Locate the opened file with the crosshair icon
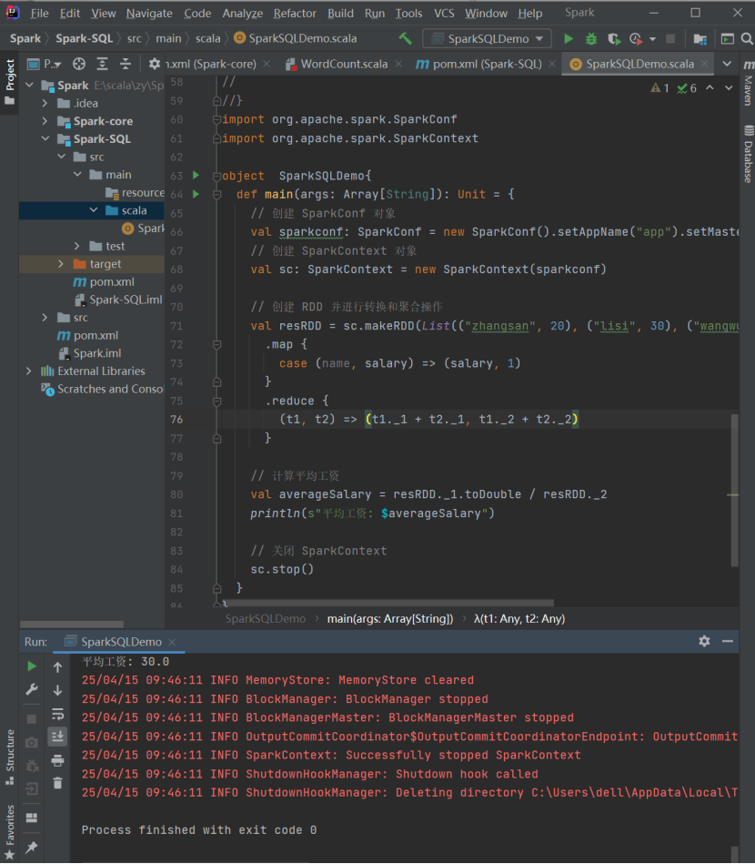 click(79, 64)
